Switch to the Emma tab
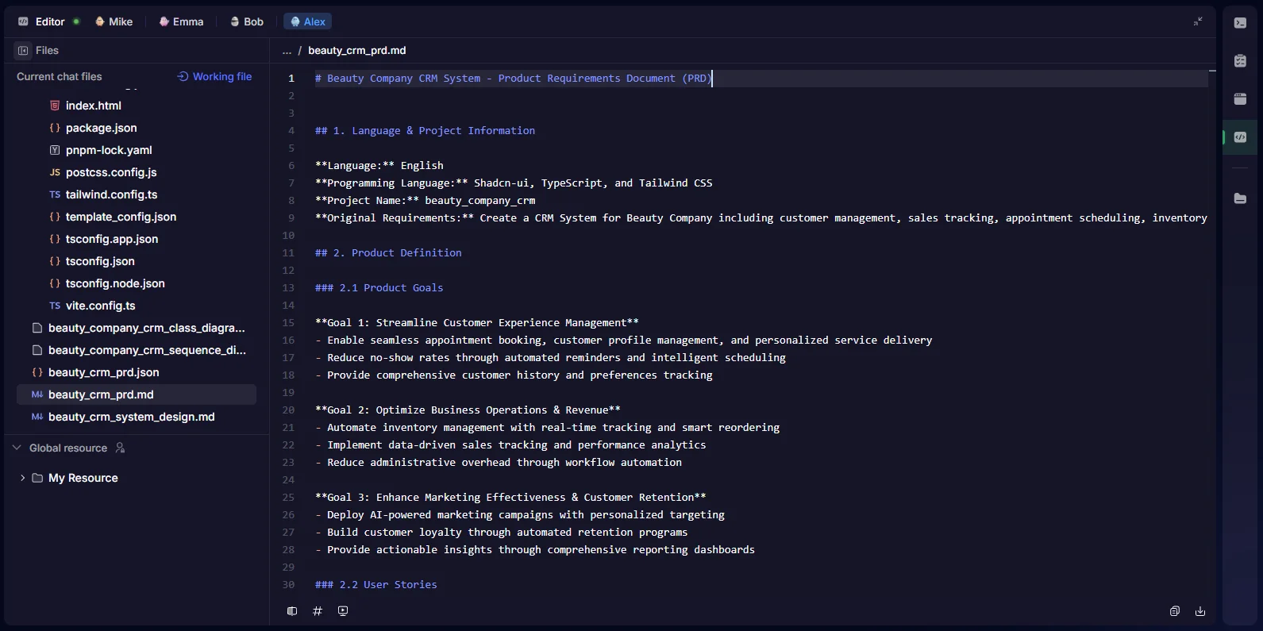This screenshot has height=631, width=1263. [181, 21]
